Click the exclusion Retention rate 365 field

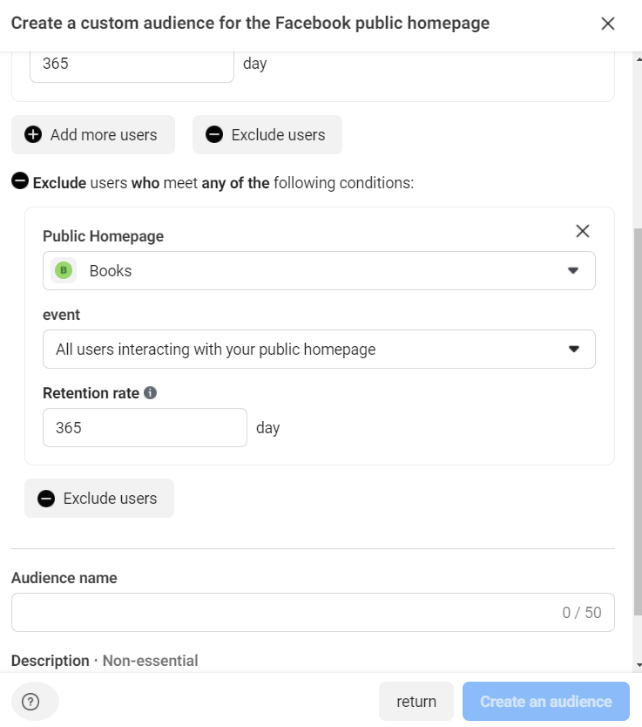tap(145, 428)
